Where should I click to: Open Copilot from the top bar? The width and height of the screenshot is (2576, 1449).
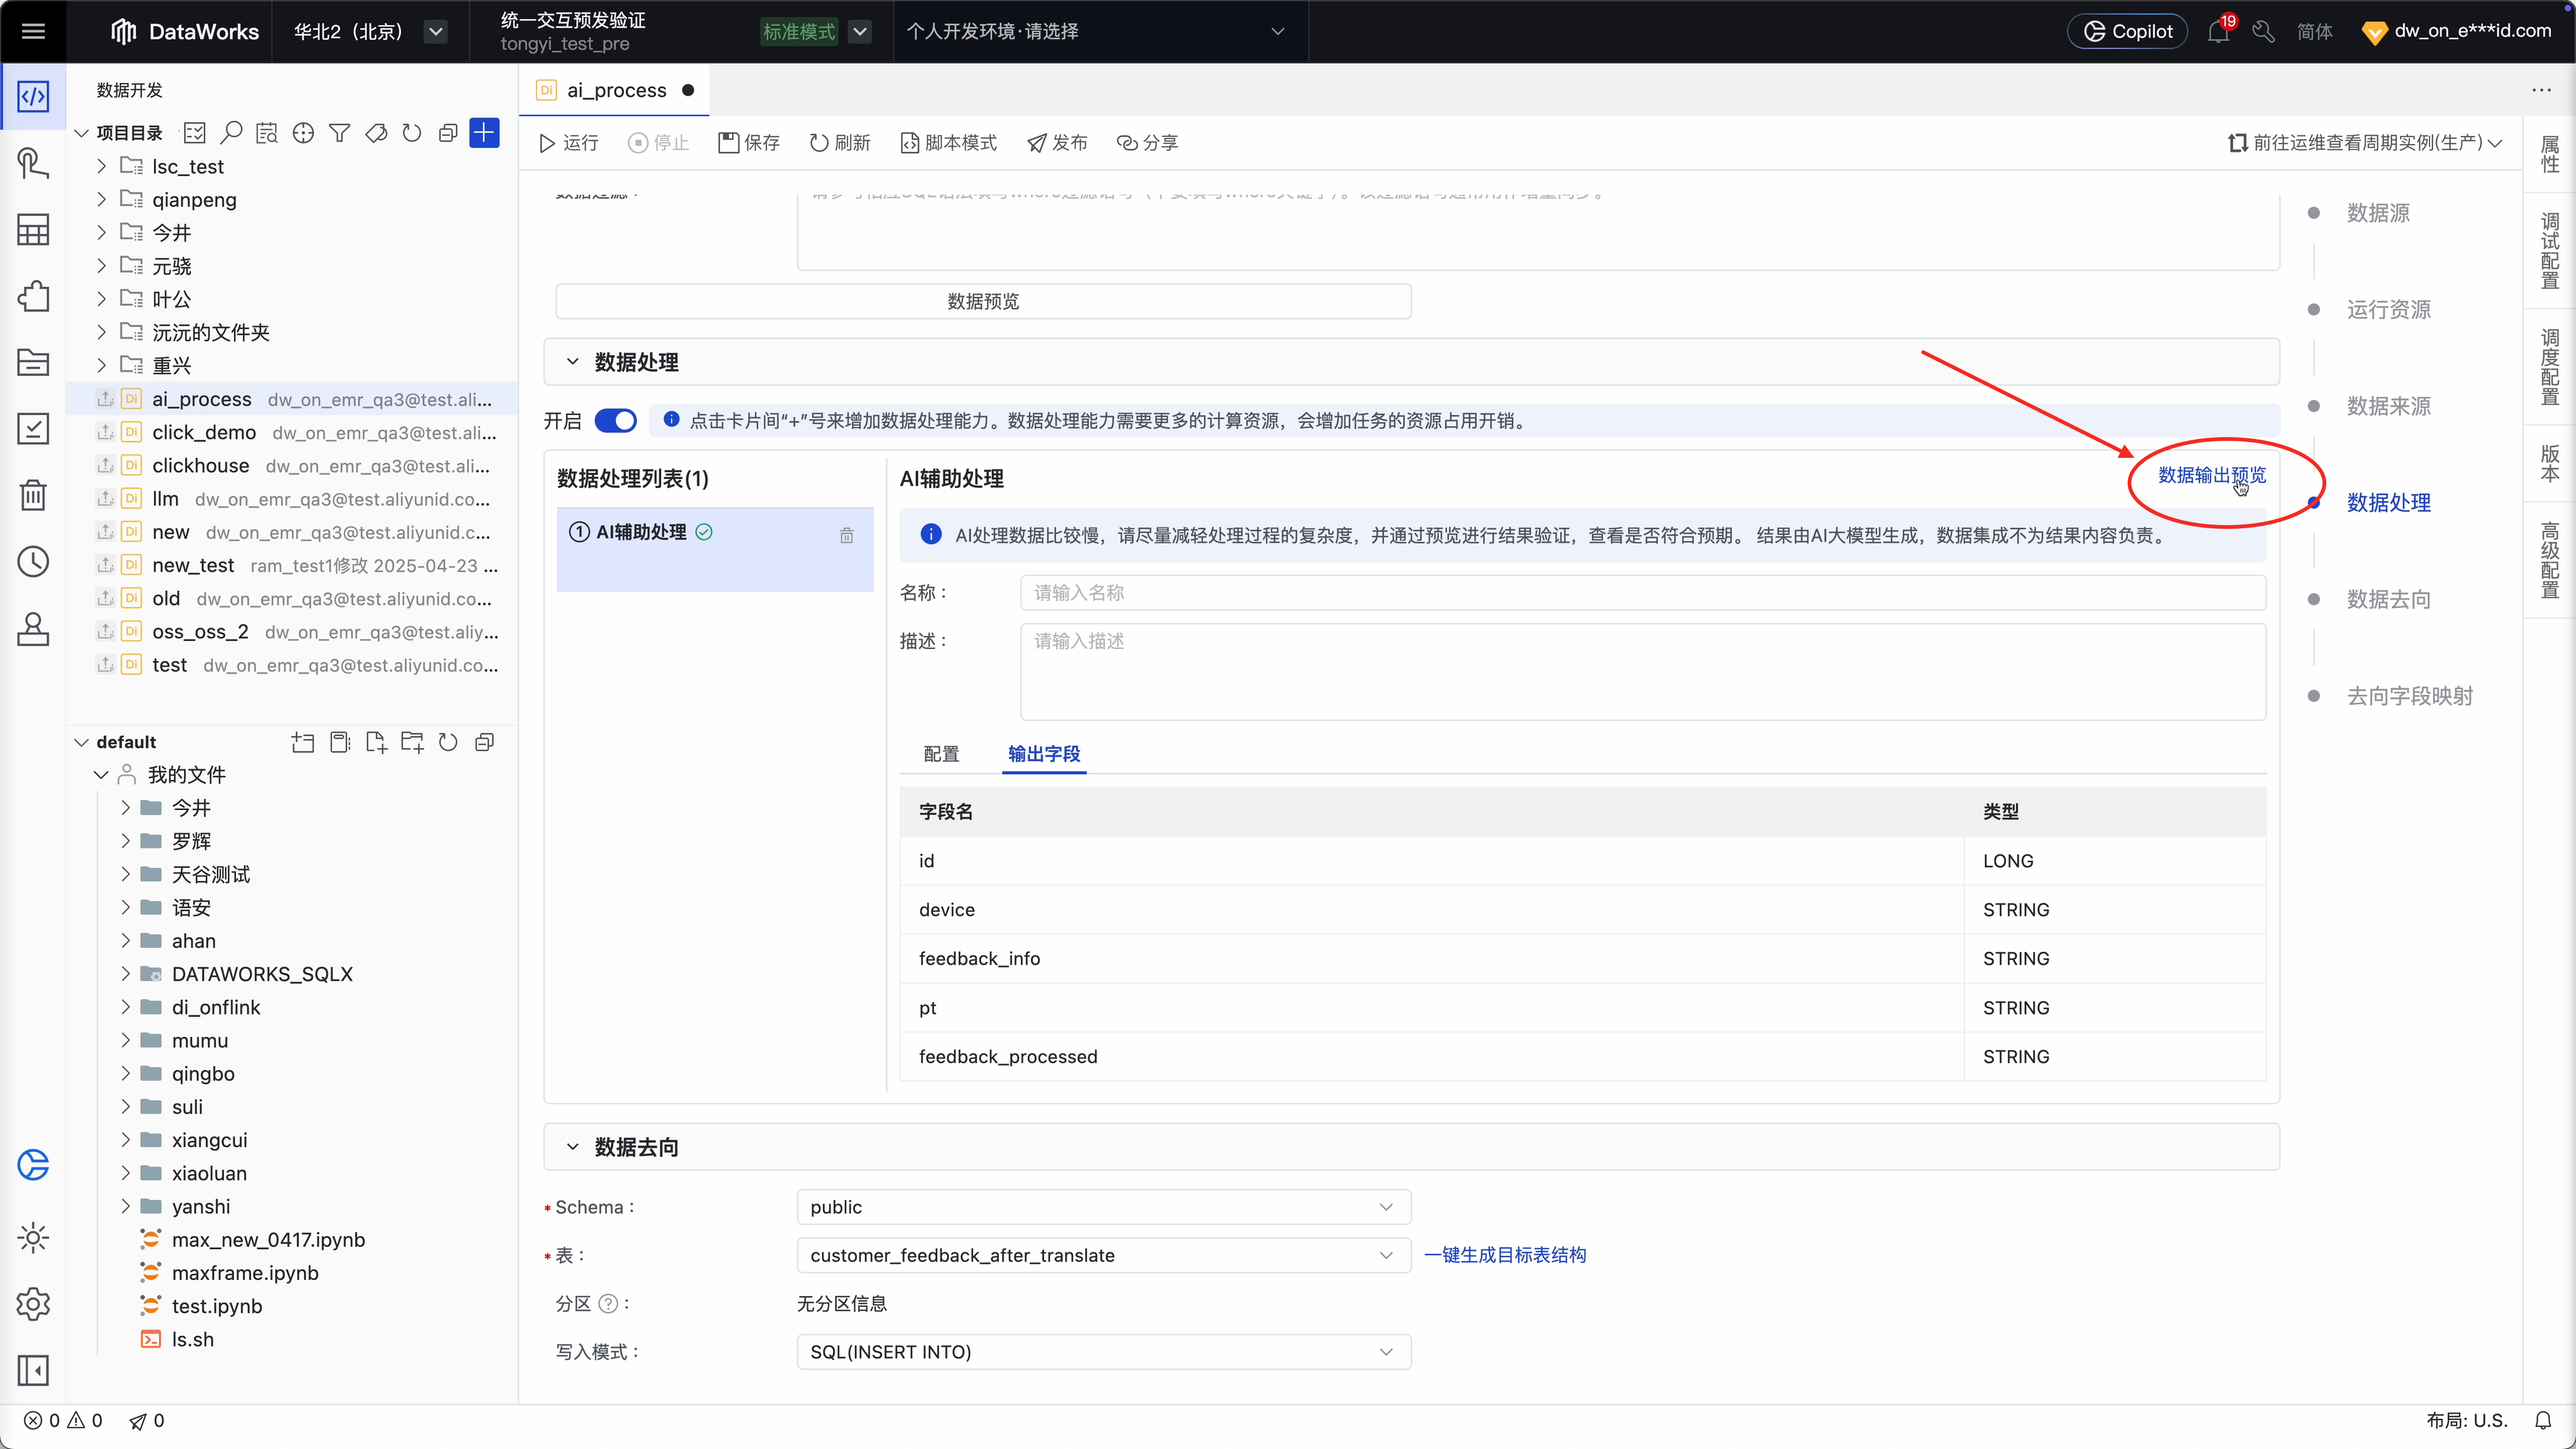click(2127, 31)
